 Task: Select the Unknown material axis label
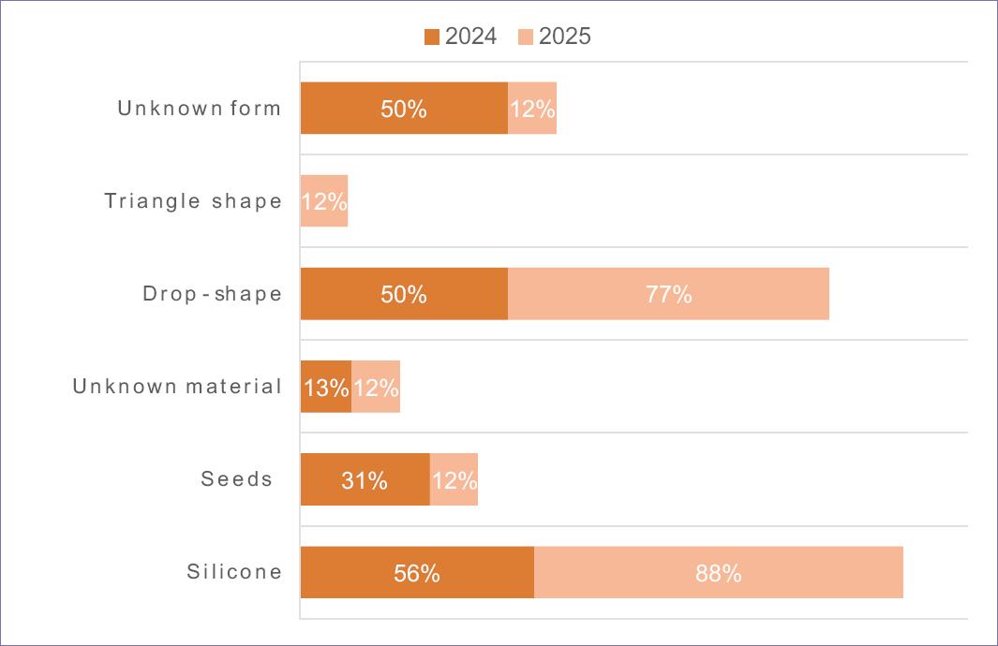[177, 387]
